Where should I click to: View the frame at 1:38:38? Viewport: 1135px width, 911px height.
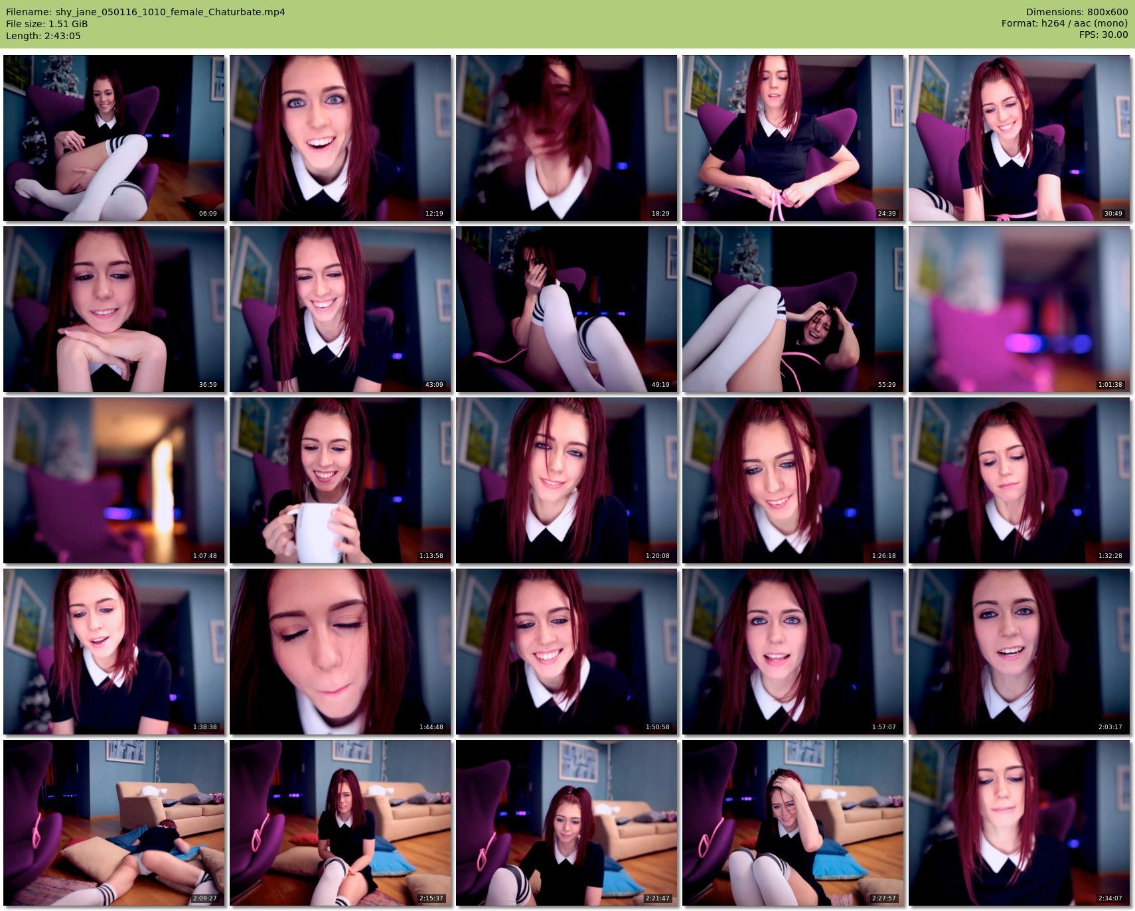114,652
